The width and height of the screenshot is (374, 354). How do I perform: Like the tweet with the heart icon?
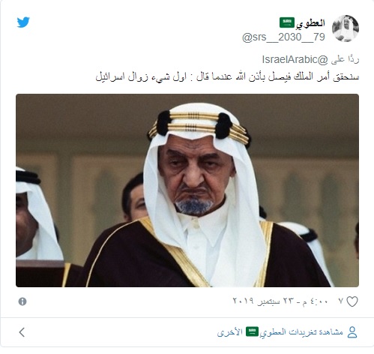click(x=352, y=301)
